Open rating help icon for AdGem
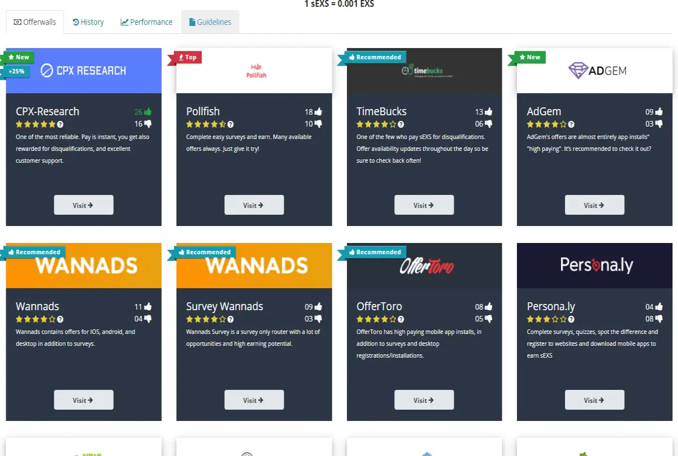 [x=571, y=124]
